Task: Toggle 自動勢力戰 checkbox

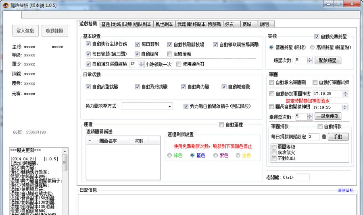Action: 184,87
